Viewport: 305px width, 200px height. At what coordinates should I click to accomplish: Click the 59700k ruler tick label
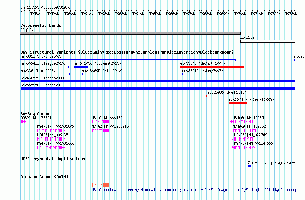click(240, 14)
